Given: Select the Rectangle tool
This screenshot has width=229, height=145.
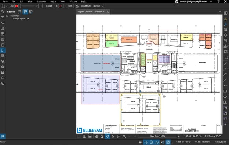Looking at the screenshot, I should (x=225, y=91).
